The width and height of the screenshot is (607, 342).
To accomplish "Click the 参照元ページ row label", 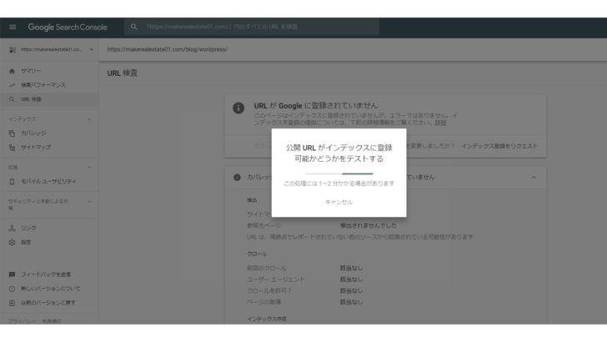I will click(x=264, y=225).
